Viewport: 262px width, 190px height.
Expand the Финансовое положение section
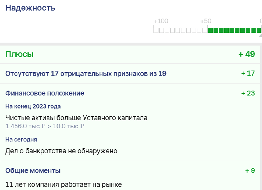coord(45,93)
